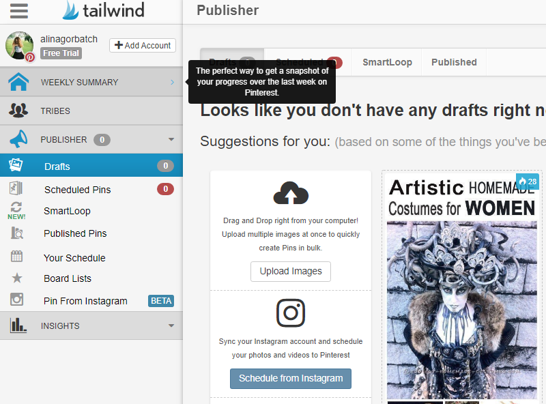Click the Free Trial label
Viewport: 546px width, 404px height.
pos(61,53)
